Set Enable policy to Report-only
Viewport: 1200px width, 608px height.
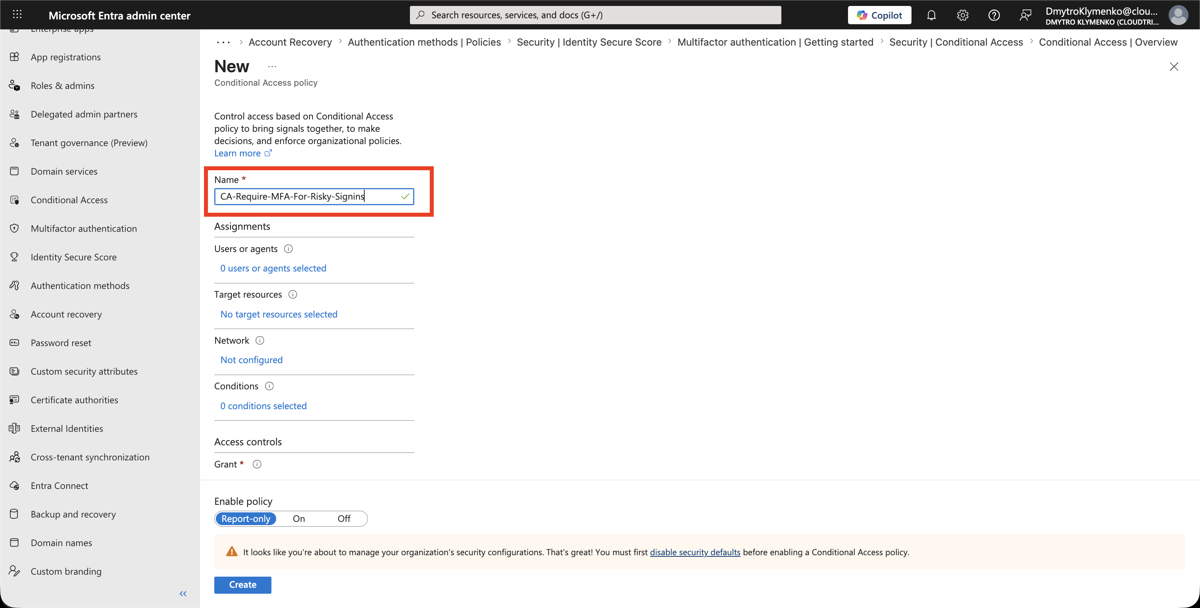coord(246,519)
